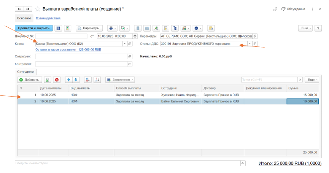This screenshot has height=173, width=329.
Task: Select the Сотрудники tab
Action: click(26, 71)
